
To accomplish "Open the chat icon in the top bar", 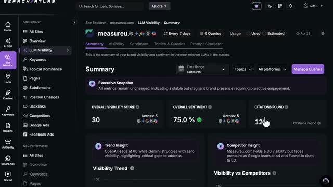I will click(x=270, y=6).
